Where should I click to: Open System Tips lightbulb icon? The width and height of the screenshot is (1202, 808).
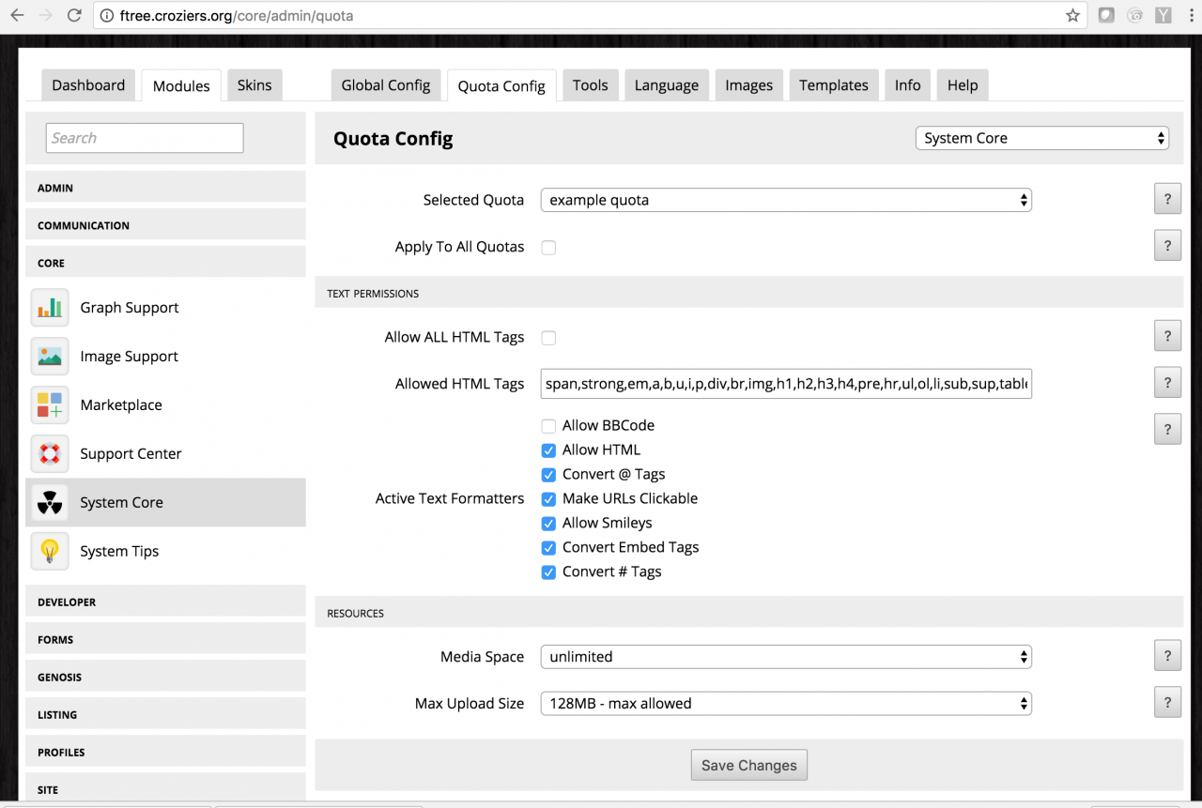click(x=50, y=552)
